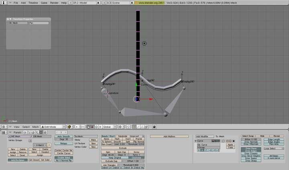The image size is (289, 170).
Task: Open the Loop Select dropdown
Action: point(274,149)
